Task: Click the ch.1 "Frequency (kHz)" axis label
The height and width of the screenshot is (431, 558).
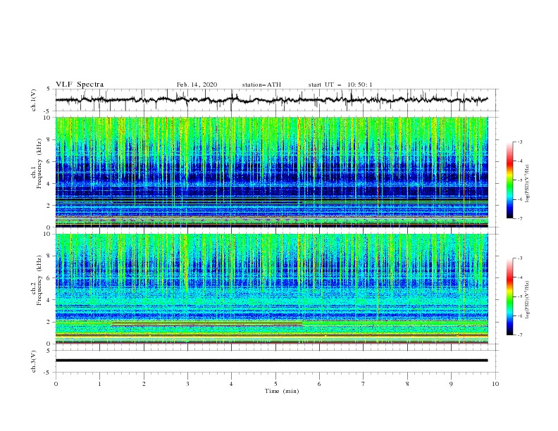Action: pos(39,164)
